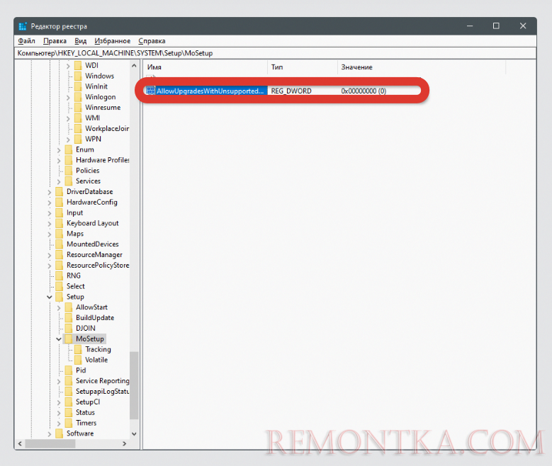Collapse the MoSetup key

[x=59, y=339]
